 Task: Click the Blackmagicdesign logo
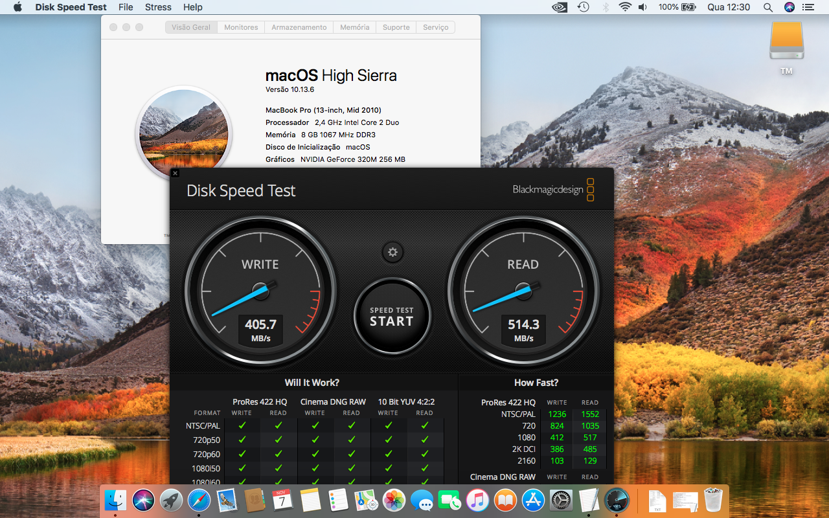point(553,190)
